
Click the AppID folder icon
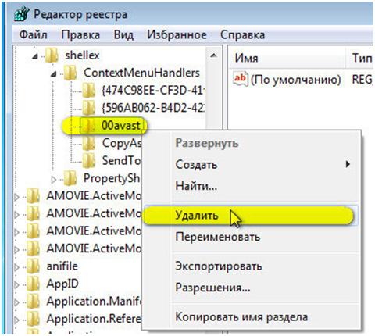[34, 284]
